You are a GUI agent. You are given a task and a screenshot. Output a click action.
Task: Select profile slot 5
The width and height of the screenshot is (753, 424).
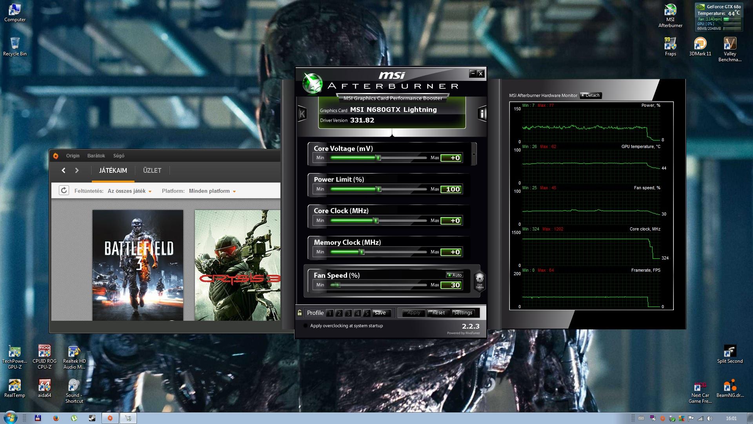tap(367, 313)
